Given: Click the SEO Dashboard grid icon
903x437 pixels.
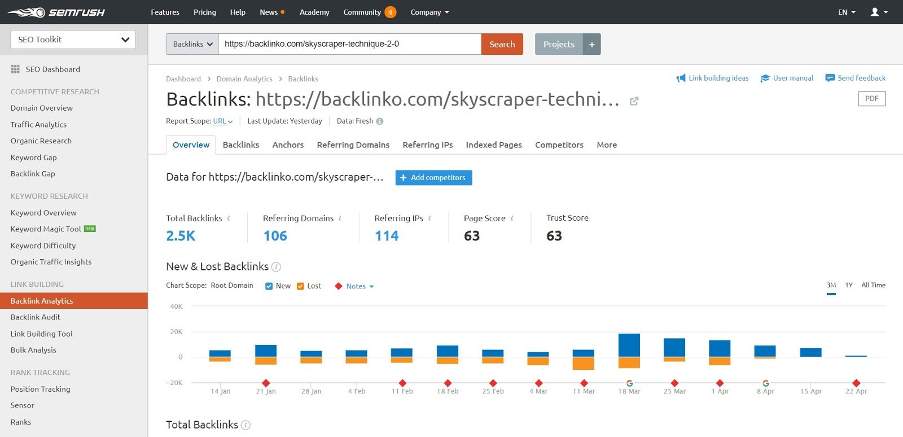Looking at the screenshot, I should pyautogui.click(x=15, y=69).
